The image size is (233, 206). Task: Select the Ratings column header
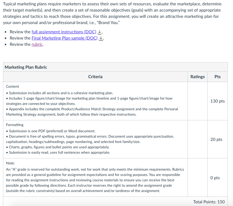(197, 77)
